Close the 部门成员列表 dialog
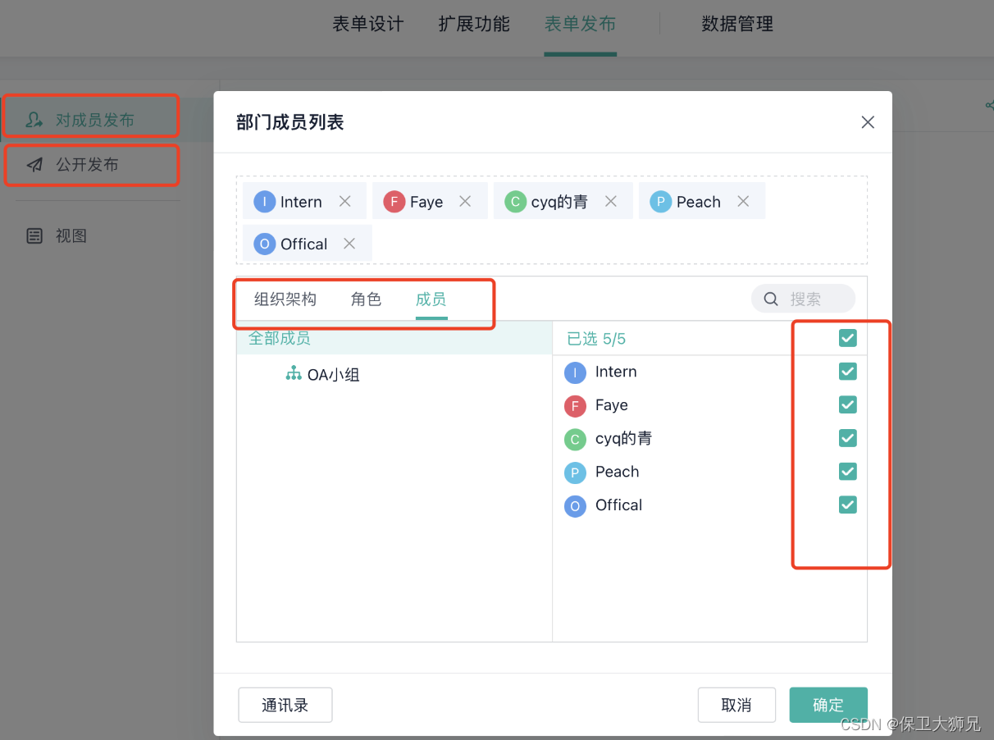The width and height of the screenshot is (994, 740). [868, 122]
